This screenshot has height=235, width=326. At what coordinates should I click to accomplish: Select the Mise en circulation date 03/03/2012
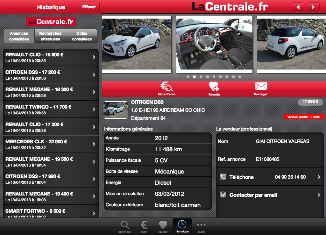169,194
